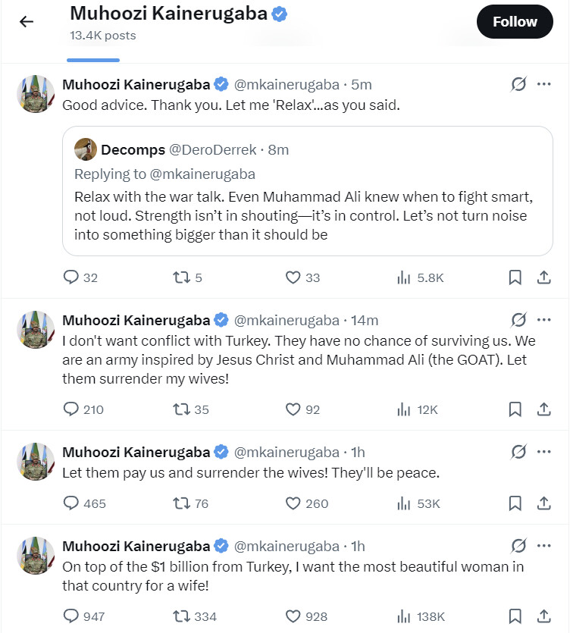Click the reply icon with 465 replies

pos(71,503)
